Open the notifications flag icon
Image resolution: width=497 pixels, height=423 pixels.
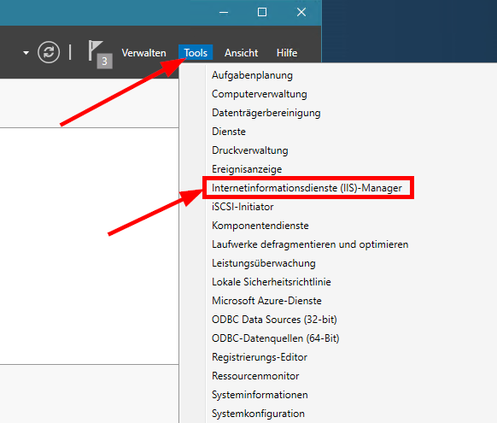click(x=100, y=54)
